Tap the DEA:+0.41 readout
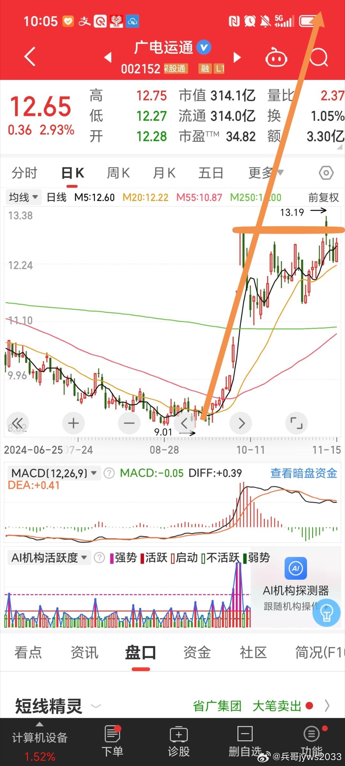The image size is (345, 766). click(x=34, y=485)
